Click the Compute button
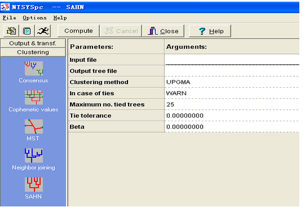Viewport: 303px width, 208px height. [78, 31]
